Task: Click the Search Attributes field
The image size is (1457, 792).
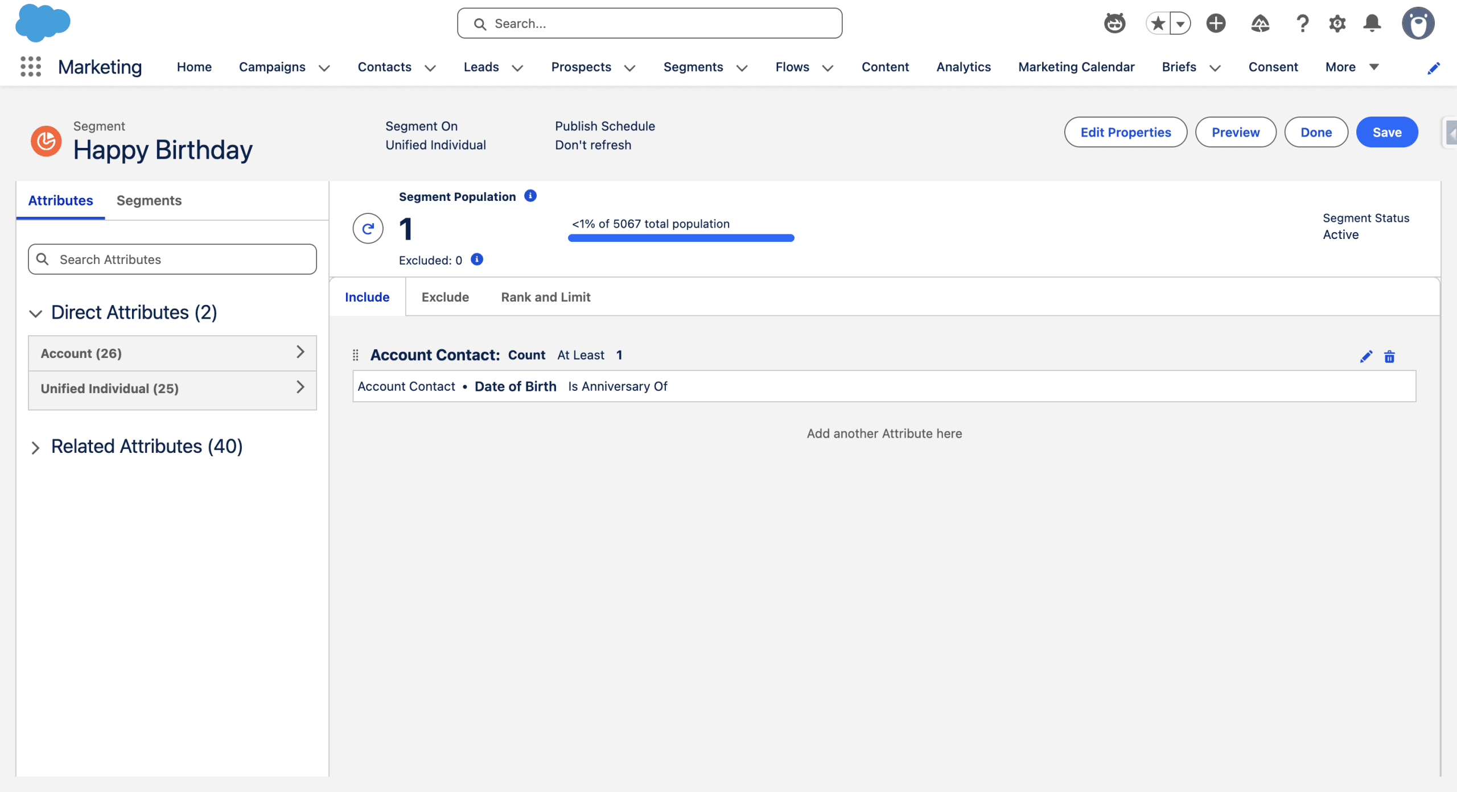Action: pos(172,259)
